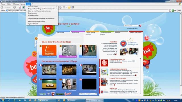Viewport: 182px width, 102px height.
Task: Launch Windows Update from menu
Action: click(42, 15)
